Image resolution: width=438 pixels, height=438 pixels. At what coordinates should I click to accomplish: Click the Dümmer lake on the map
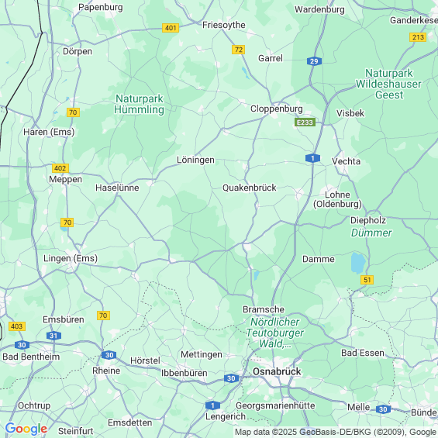click(x=358, y=263)
